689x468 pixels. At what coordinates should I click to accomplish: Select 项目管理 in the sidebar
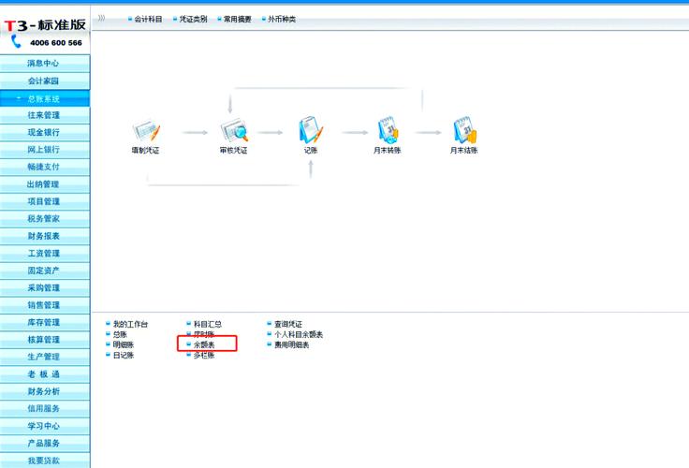point(45,201)
